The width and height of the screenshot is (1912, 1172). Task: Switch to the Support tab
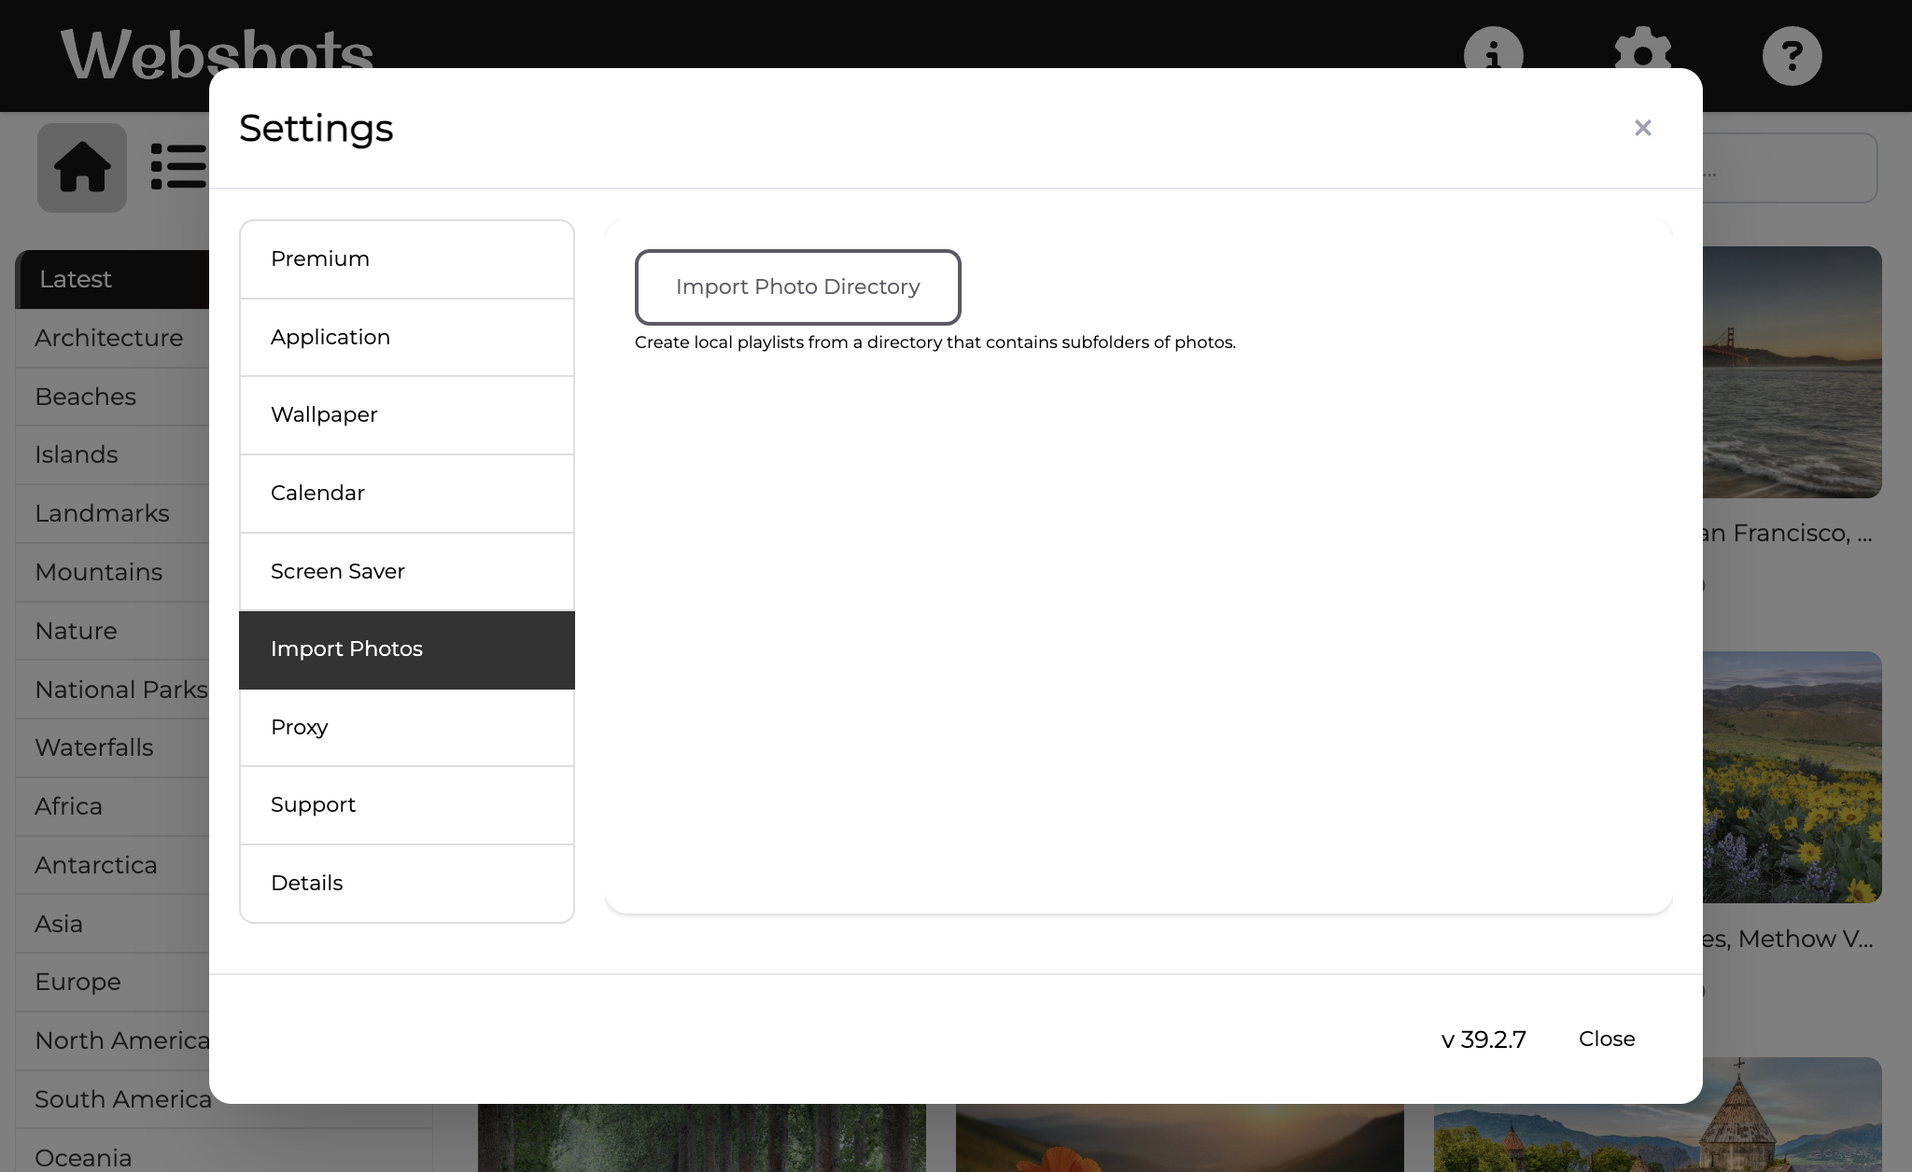point(407,805)
